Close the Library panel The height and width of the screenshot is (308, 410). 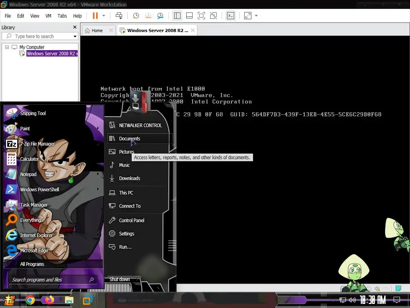point(75,27)
